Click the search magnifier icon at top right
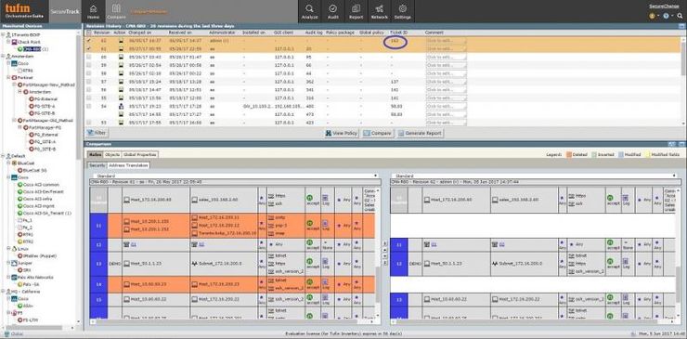The image size is (687, 339). tap(680, 16)
